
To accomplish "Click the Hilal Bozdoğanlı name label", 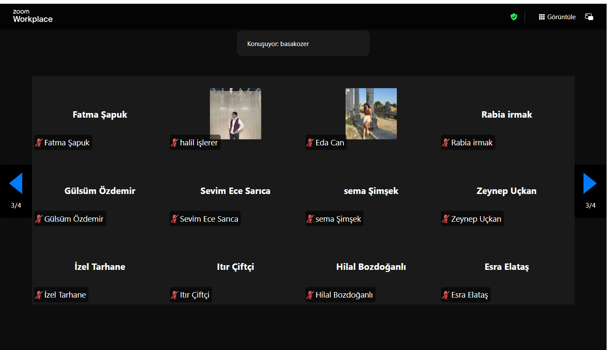I will (344, 295).
